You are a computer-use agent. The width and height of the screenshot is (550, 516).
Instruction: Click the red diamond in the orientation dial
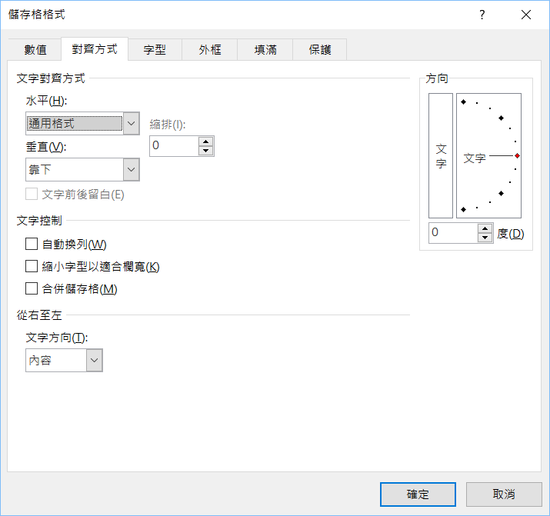(x=517, y=156)
